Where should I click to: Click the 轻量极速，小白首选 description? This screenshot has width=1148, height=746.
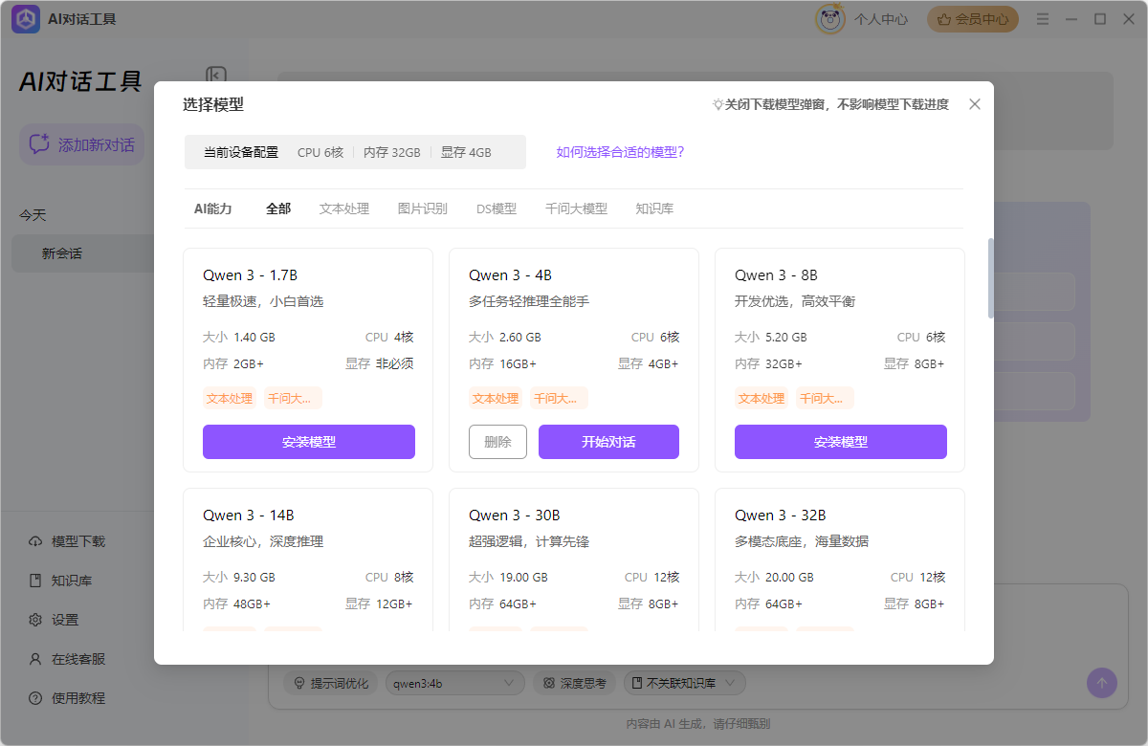[263, 302]
